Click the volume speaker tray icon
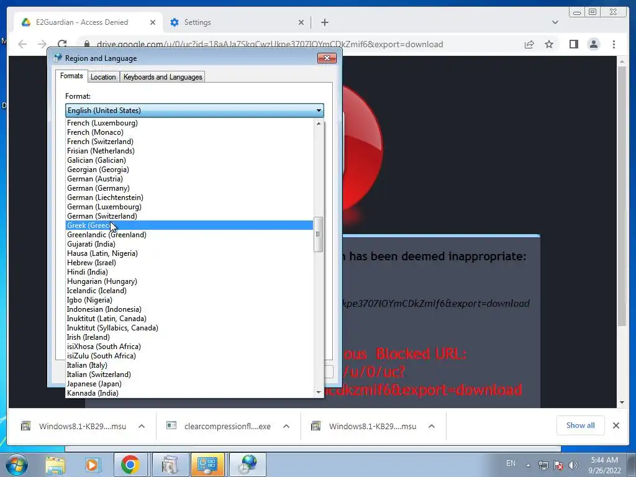 pos(573,465)
